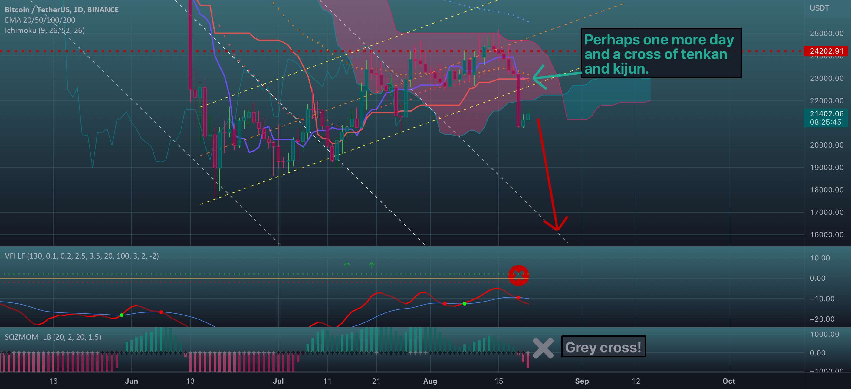The width and height of the screenshot is (851, 389).
Task: Click the red 24202.91 price level label
Action: point(827,51)
